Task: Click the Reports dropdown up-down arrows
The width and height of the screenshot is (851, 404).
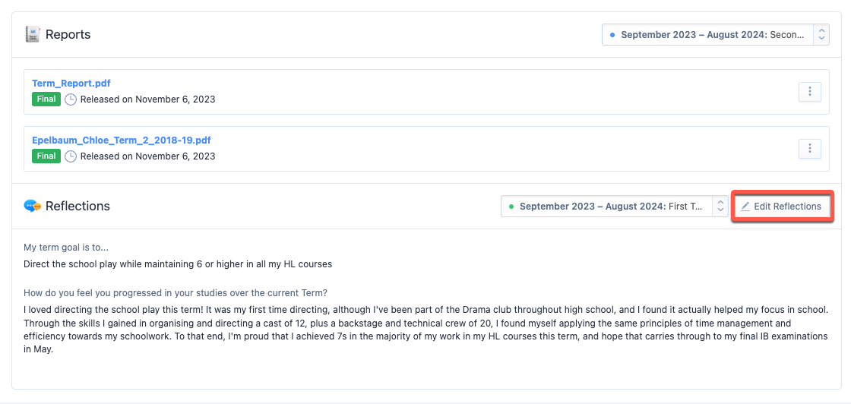Action: [x=821, y=35]
